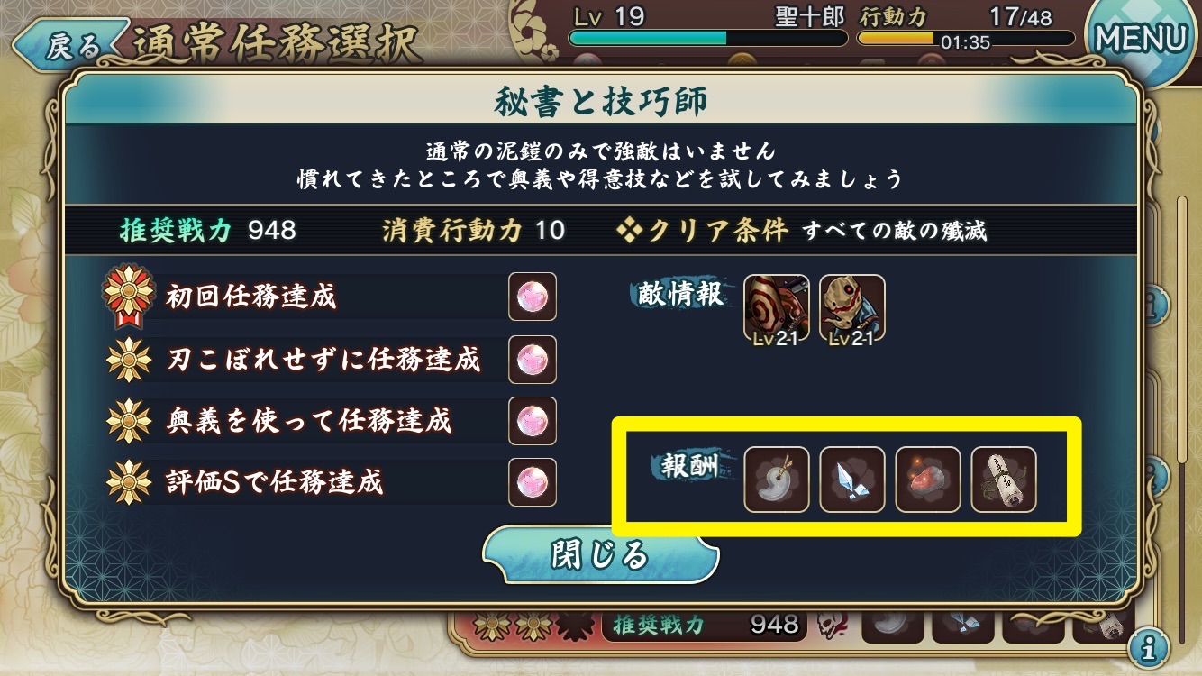Screen dimensions: 1202x676
Task: Tap the pink orb for 刃こぼれせずに任務達成
Action: [x=532, y=359]
